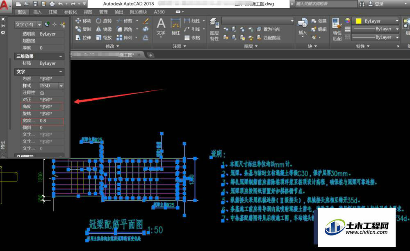The image size is (410, 251).
Task: Open the 文字 (Text) tool
Action: click(x=161, y=27)
